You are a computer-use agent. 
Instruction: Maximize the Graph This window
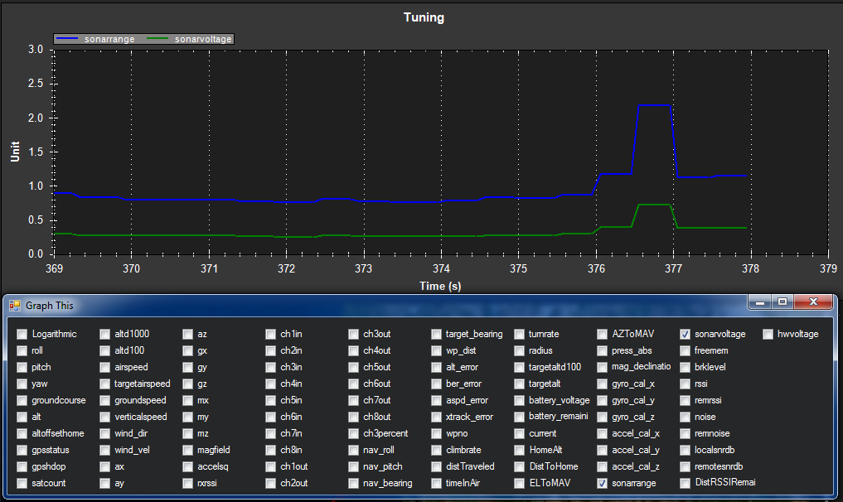pyautogui.click(x=782, y=303)
